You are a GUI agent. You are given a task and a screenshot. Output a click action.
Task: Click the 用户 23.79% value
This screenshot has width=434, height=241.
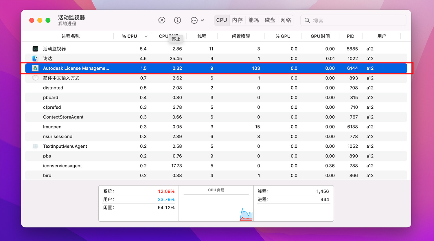166,199
